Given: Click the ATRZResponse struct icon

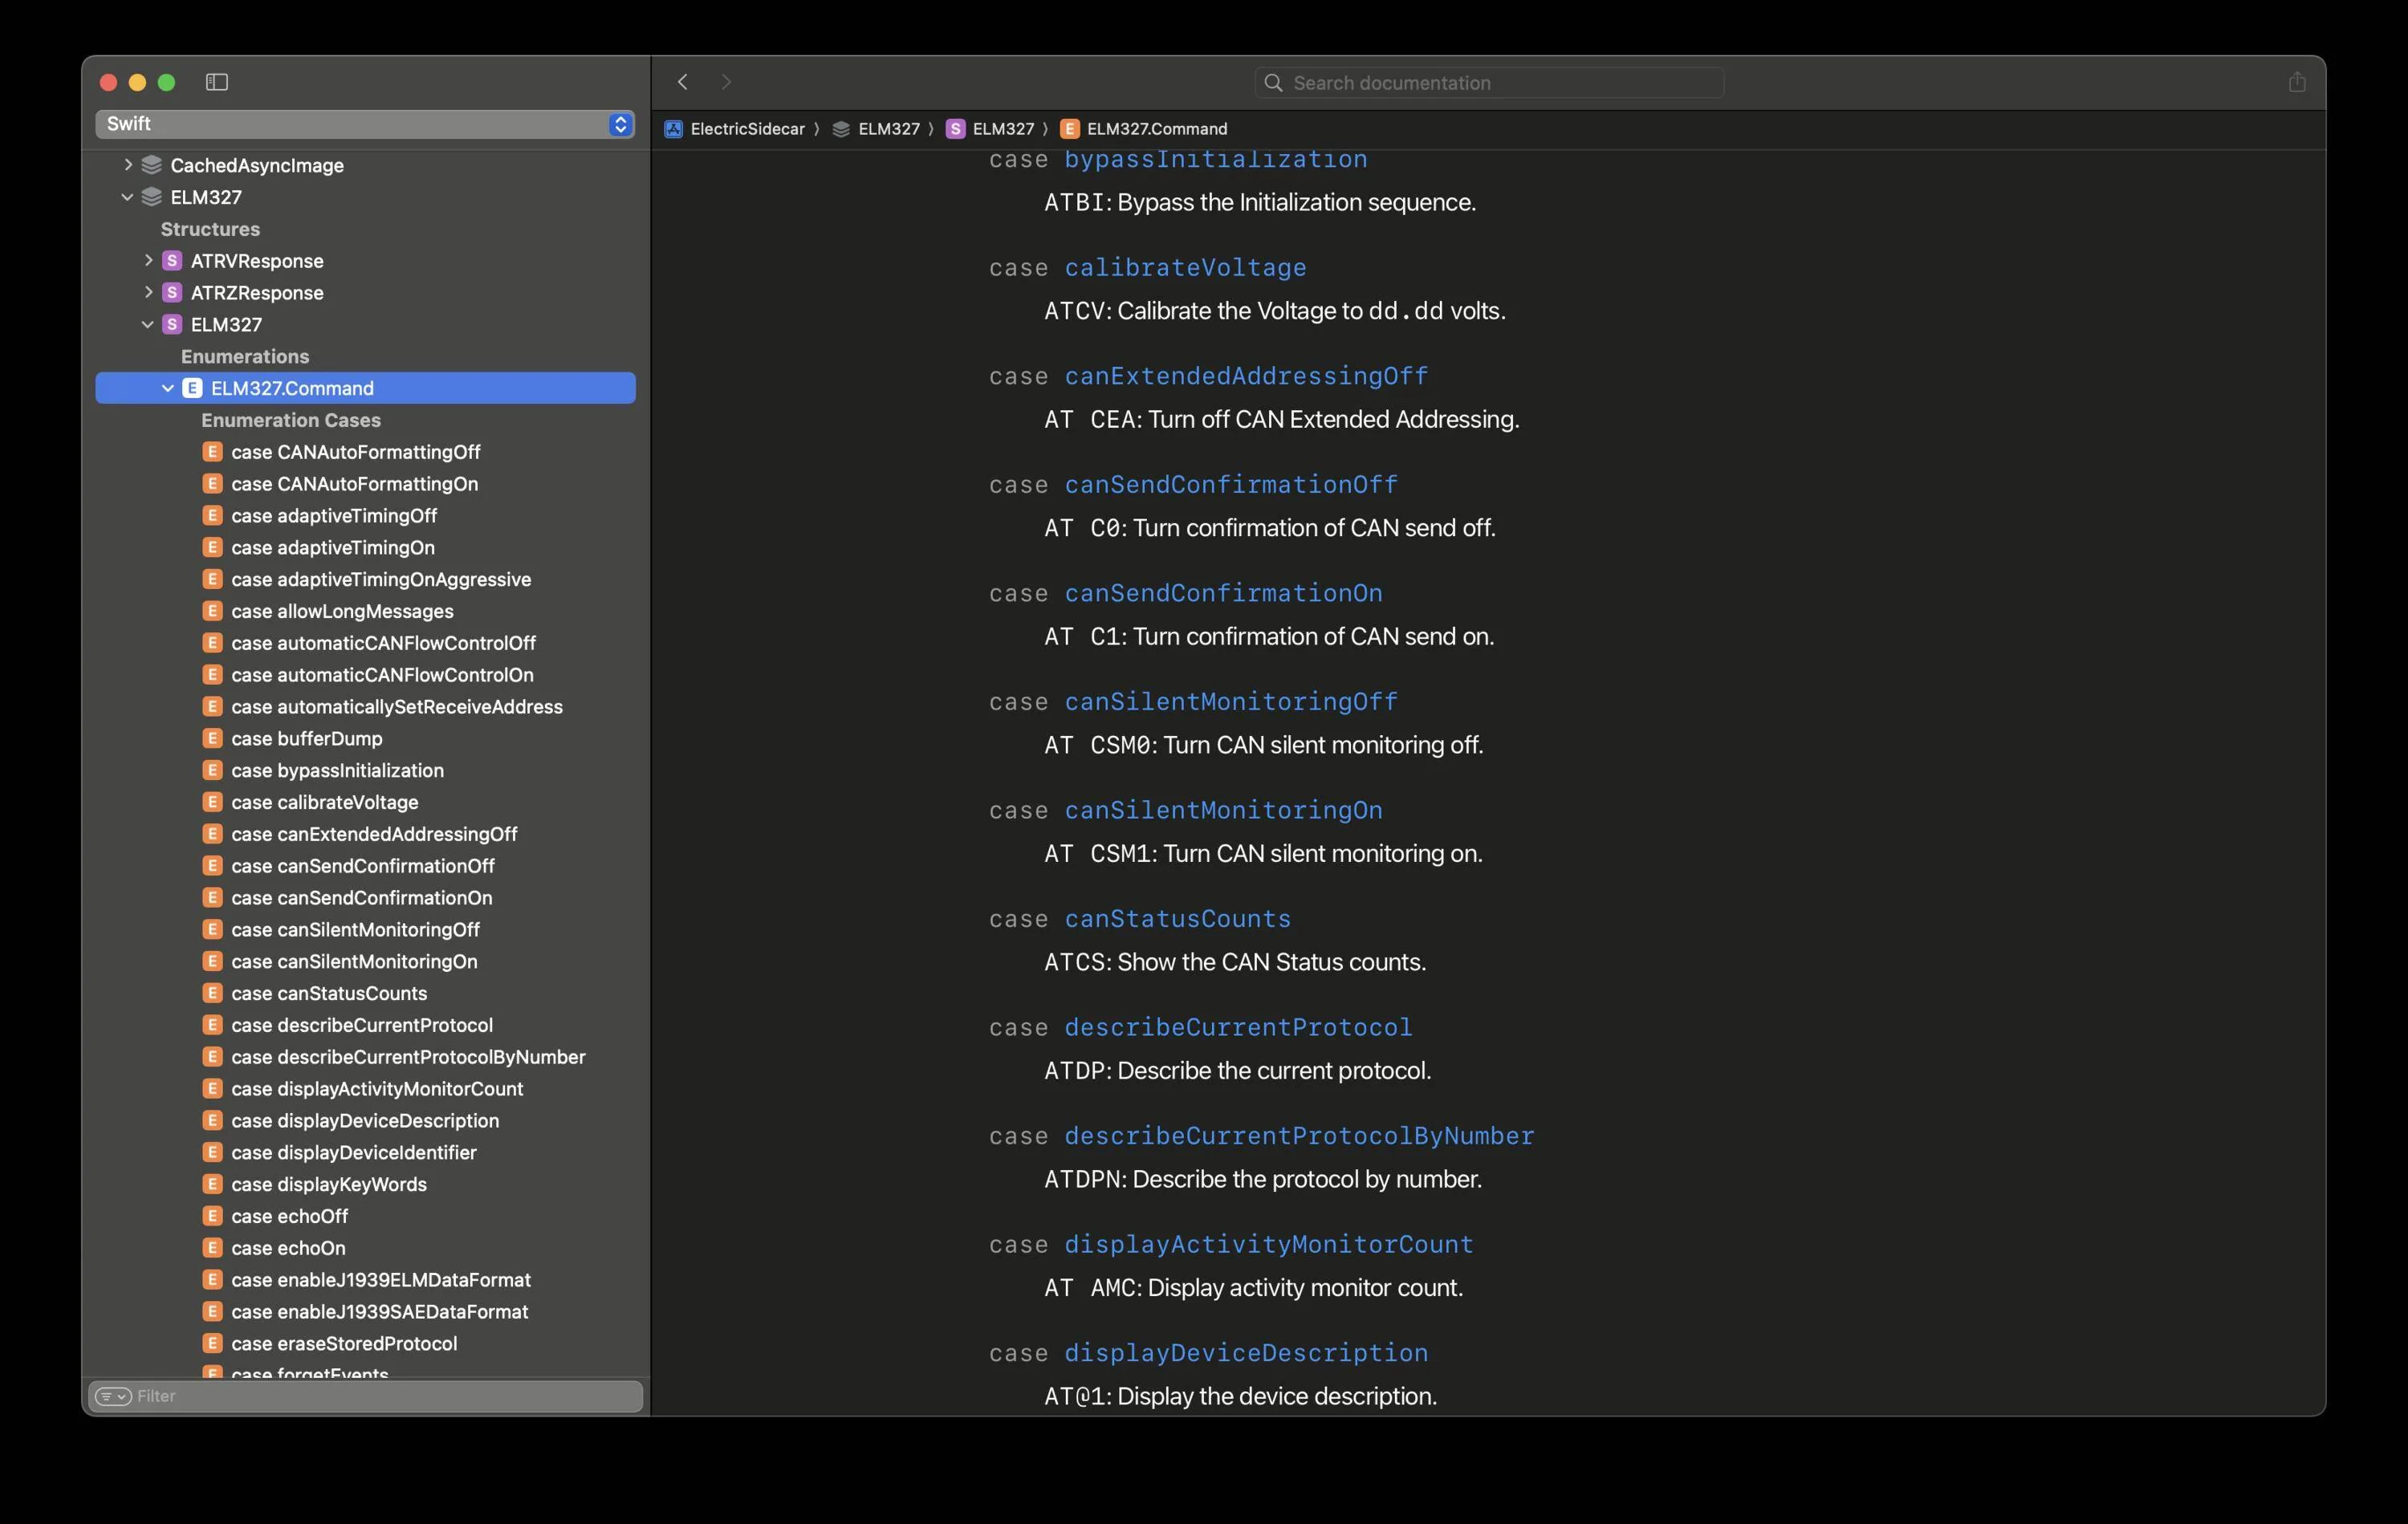Looking at the screenshot, I should click(172, 293).
